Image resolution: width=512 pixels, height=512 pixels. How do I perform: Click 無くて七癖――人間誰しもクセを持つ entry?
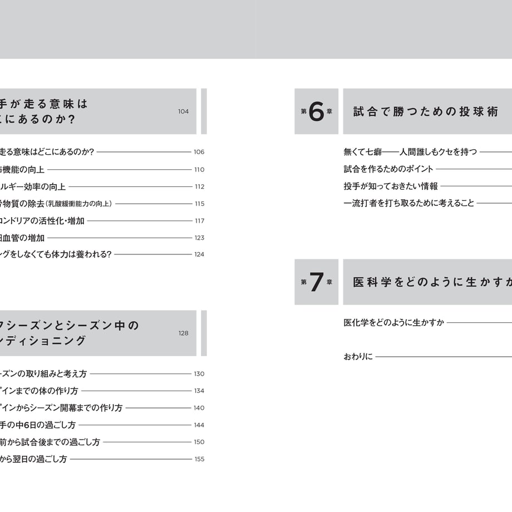[428, 152]
